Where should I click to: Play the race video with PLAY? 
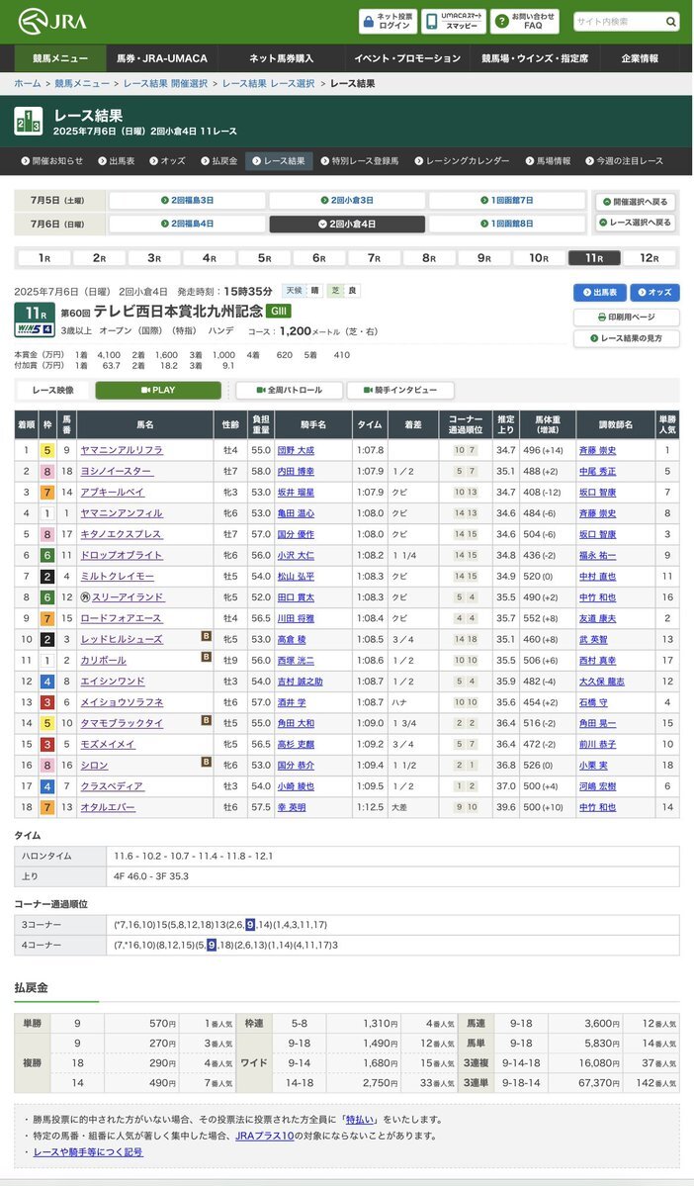point(158,391)
